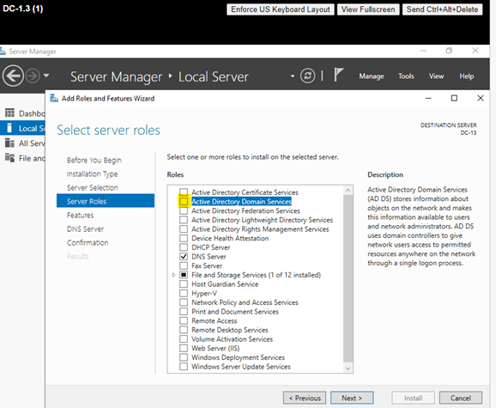Click the Enforce US Keyboard Layout button
Screen dimensions: 496x408
[281, 9]
